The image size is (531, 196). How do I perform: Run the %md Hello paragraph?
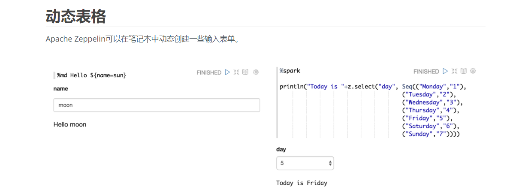[227, 72]
